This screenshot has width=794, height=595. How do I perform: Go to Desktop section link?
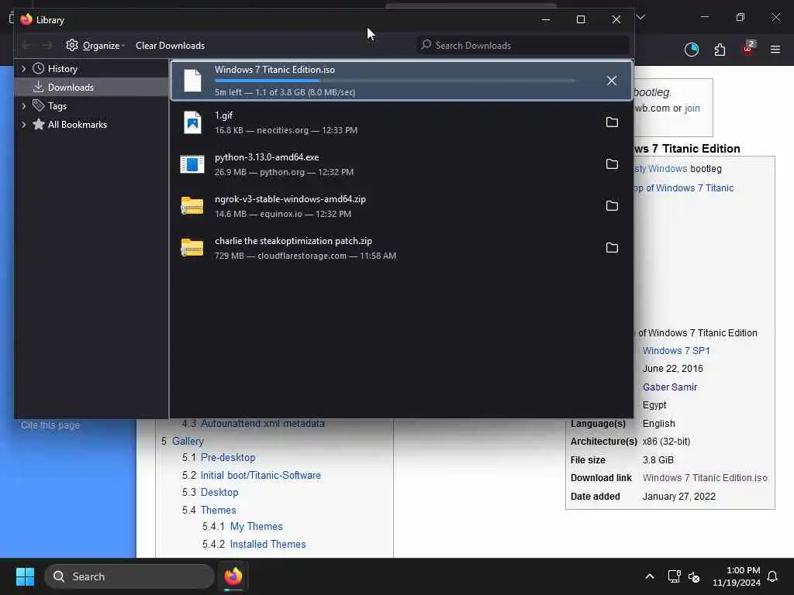(219, 492)
